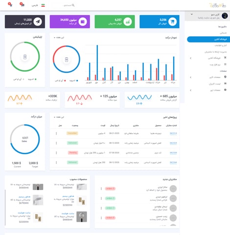
Task: Click the Iran flag language icon
Action: (43, 5)
